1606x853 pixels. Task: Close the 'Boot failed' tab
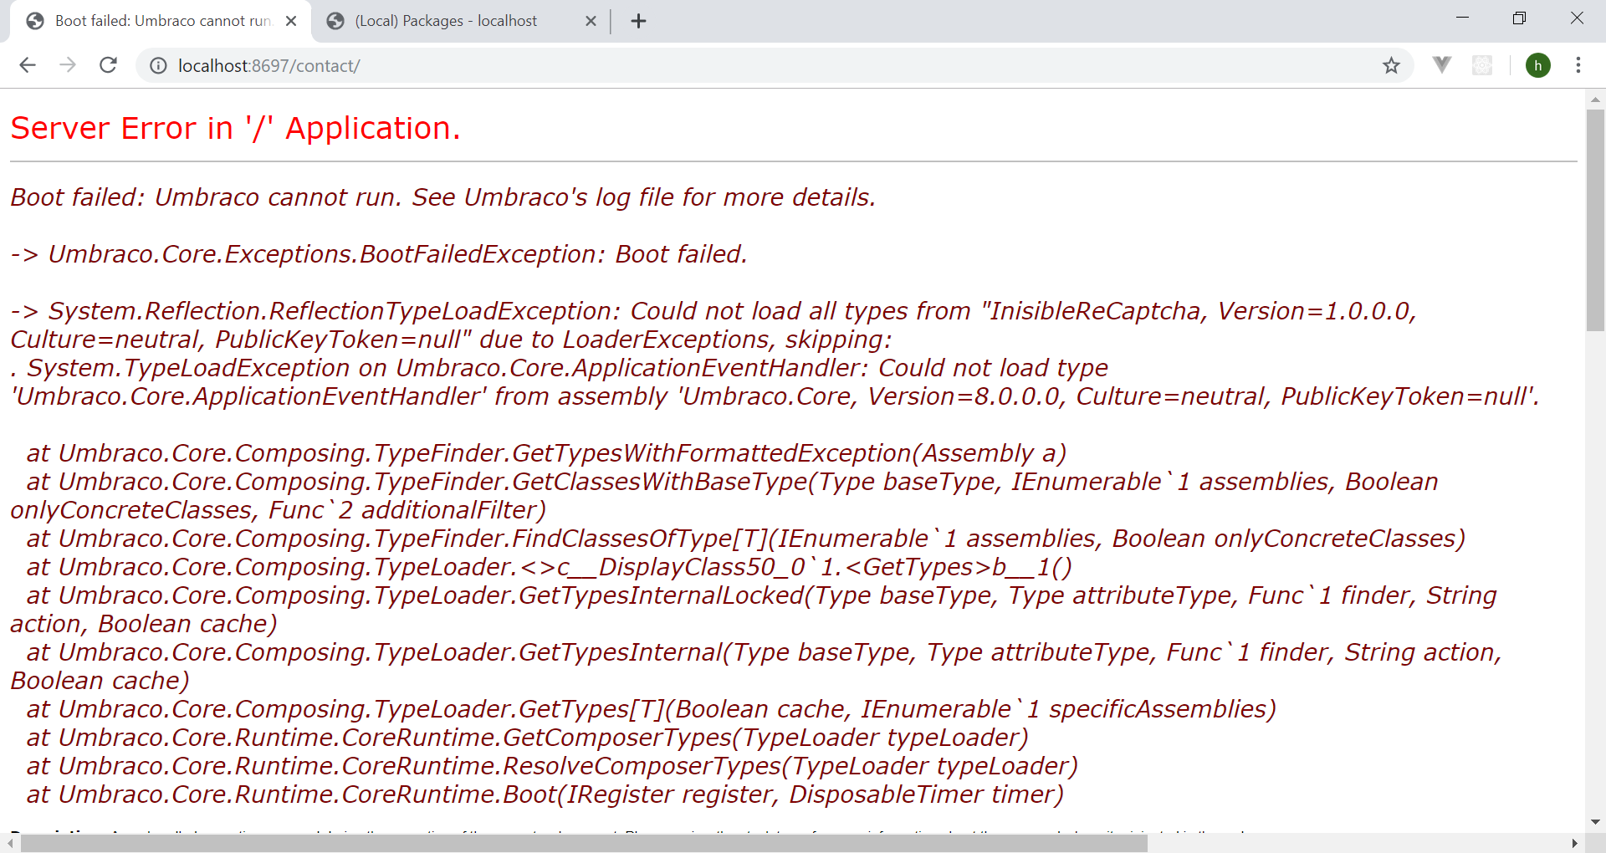click(x=291, y=21)
